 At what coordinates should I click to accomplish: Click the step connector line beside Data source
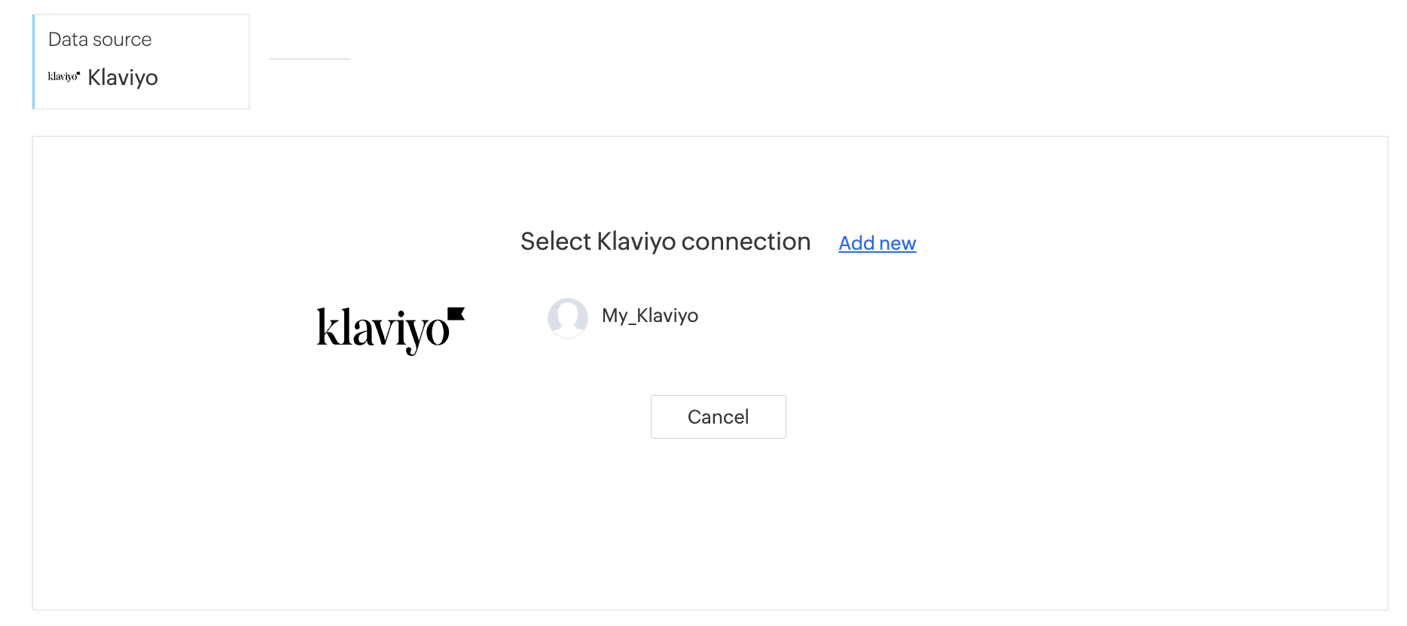click(309, 59)
